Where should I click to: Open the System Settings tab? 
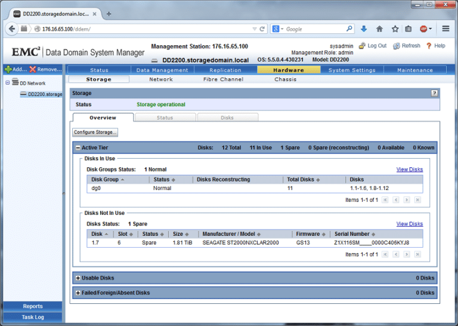[x=352, y=70]
